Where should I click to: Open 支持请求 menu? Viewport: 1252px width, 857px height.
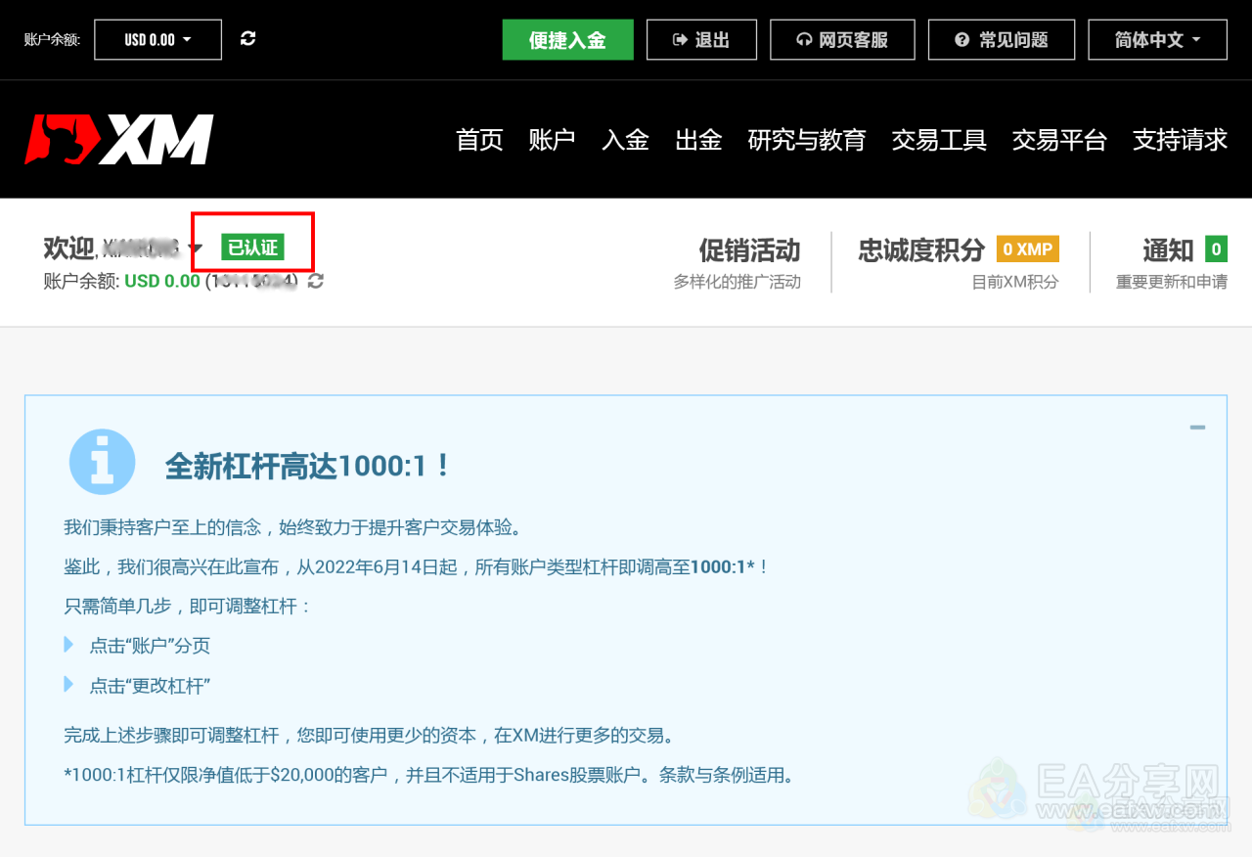1180,140
